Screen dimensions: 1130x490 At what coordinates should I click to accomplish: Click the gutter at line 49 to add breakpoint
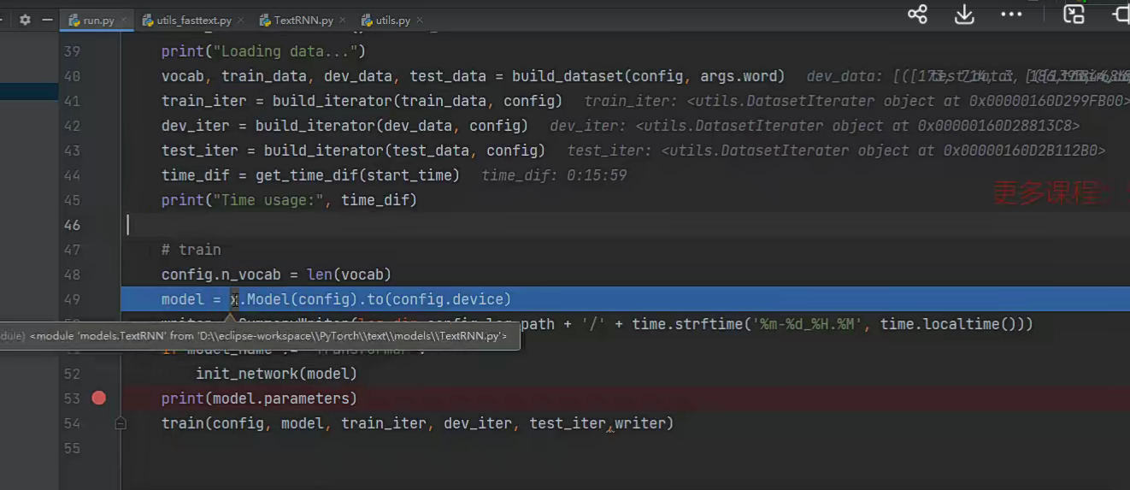tap(99, 299)
